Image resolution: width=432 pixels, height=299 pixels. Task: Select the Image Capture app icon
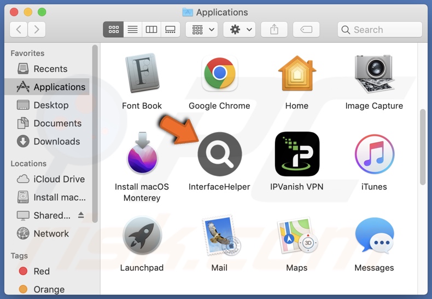(x=374, y=73)
